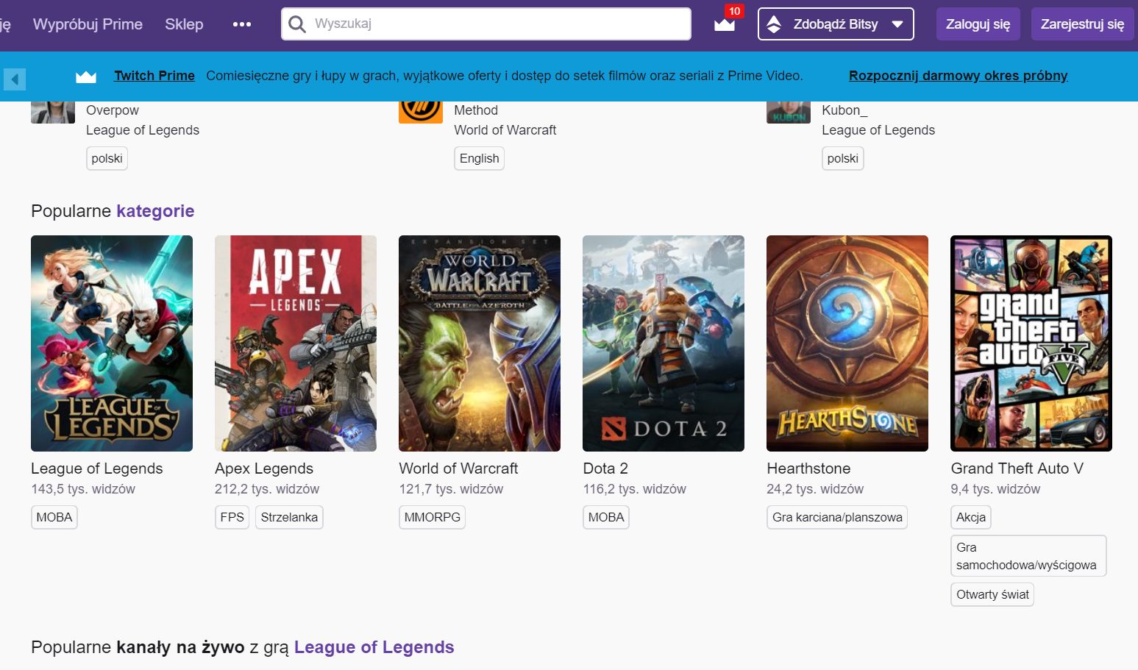The image size is (1138, 670).
Task: Open Kubon_'s League of Legends game link
Action: (878, 130)
